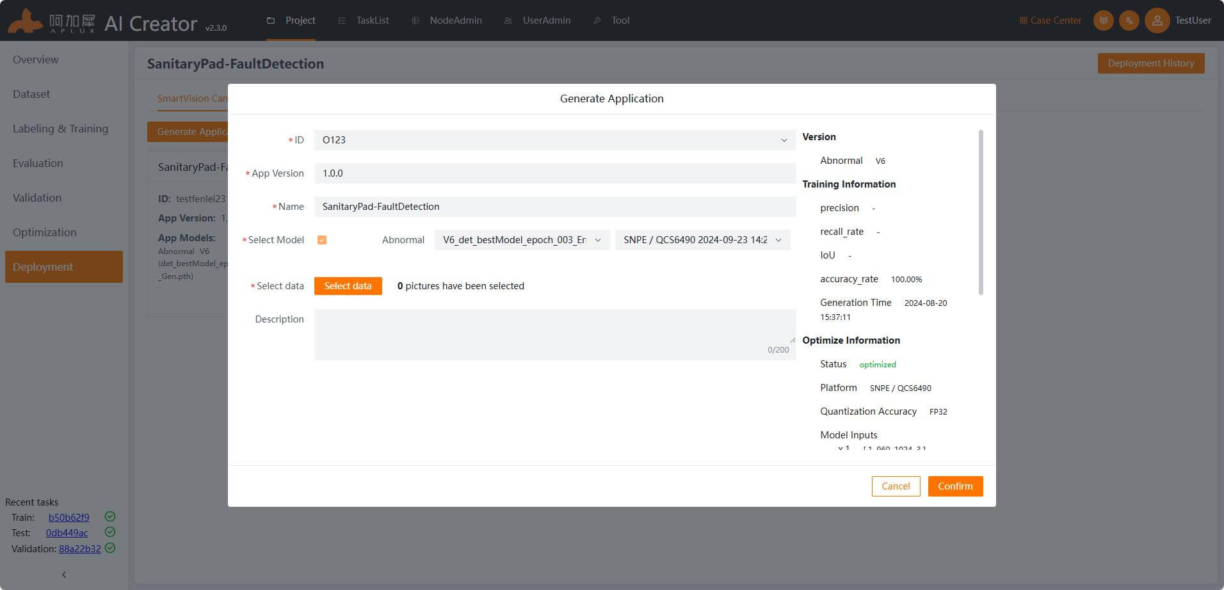Click the UserAdmin people icon in top nav
The width and height of the screenshot is (1224, 590).
tap(508, 20)
